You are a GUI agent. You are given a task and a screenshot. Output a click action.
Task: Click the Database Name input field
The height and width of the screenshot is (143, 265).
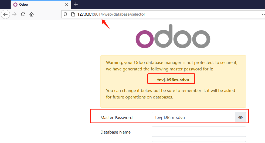pyautogui.click(x=199, y=132)
